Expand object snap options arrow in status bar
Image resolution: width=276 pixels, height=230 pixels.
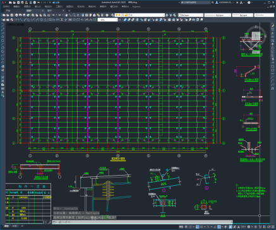(222, 227)
